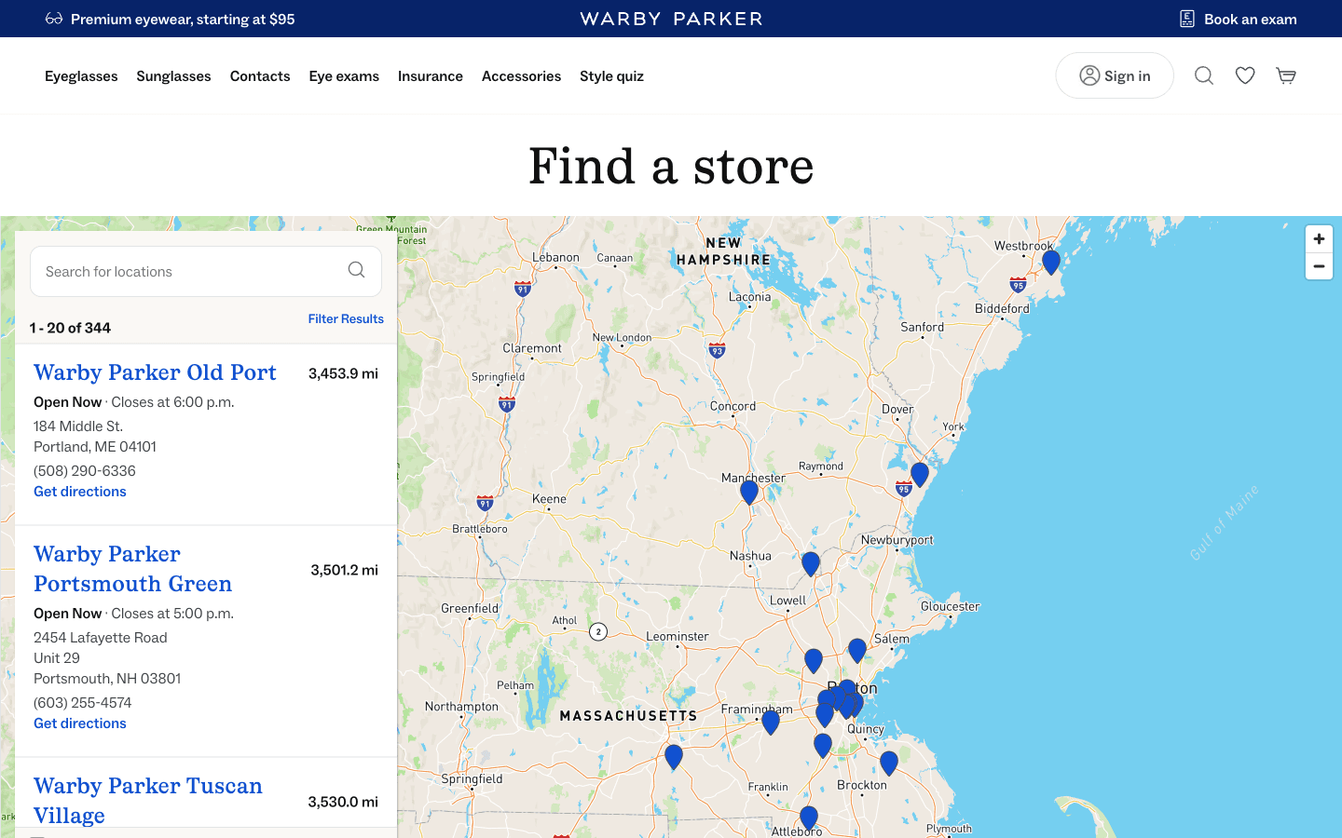Viewport: 1342px width, 838px height.
Task: Open the Warby Parker Portsmouth Green store page
Action: (132, 568)
